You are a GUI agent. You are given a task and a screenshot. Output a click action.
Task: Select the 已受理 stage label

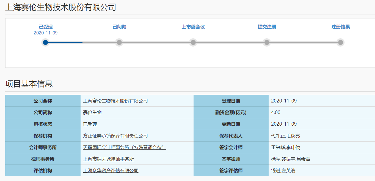click(46, 27)
